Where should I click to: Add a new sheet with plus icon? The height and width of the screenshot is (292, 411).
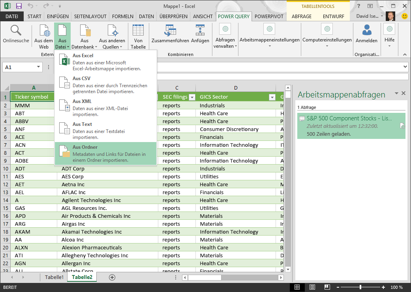click(x=112, y=277)
